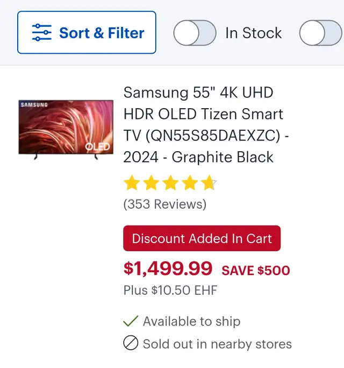Click the Available to ship text
This screenshot has height=368, width=344.
click(x=191, y=321)
